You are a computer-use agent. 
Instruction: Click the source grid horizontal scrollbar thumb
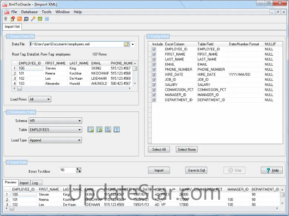pos(20,89)
